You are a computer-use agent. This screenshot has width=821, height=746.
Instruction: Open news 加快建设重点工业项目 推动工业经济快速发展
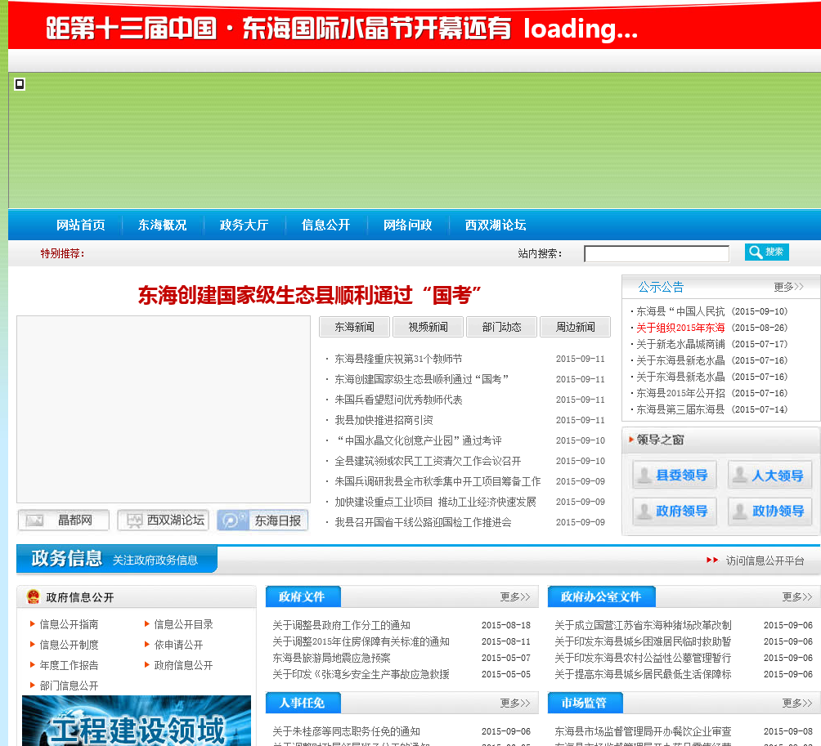click(436, 502)
